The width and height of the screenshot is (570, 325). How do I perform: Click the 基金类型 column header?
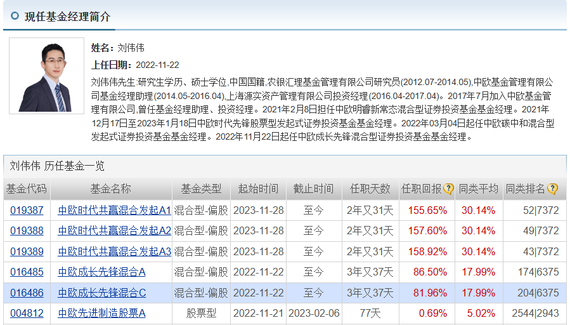tap(201, 189)
